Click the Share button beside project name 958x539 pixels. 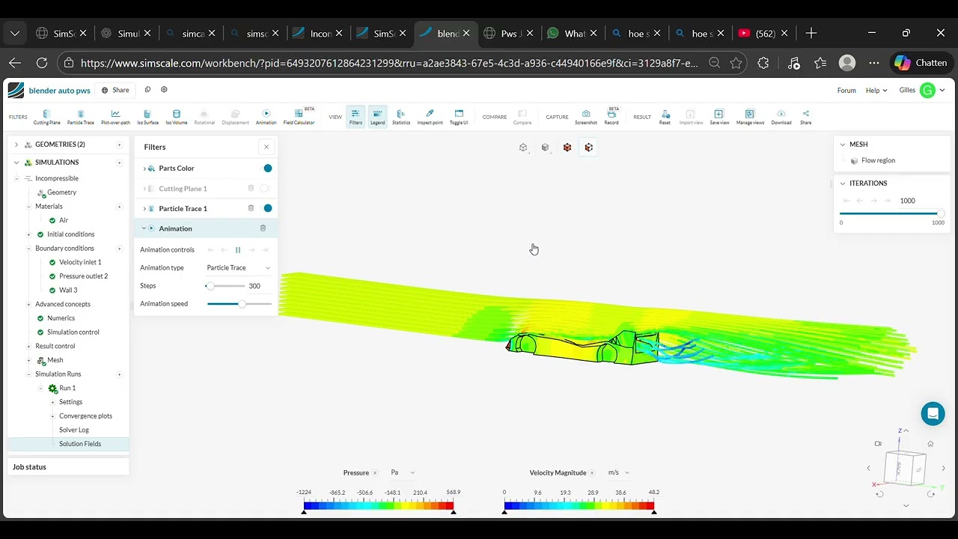[x=116, y=91]
